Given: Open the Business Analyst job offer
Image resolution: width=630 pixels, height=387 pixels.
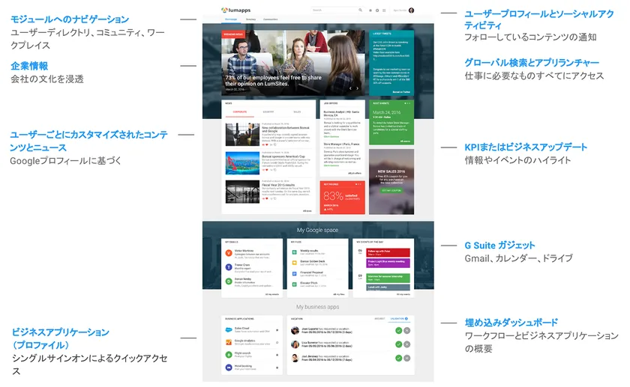Looking at the screenshot, I should pyautogui.click(x=341, y=114).
